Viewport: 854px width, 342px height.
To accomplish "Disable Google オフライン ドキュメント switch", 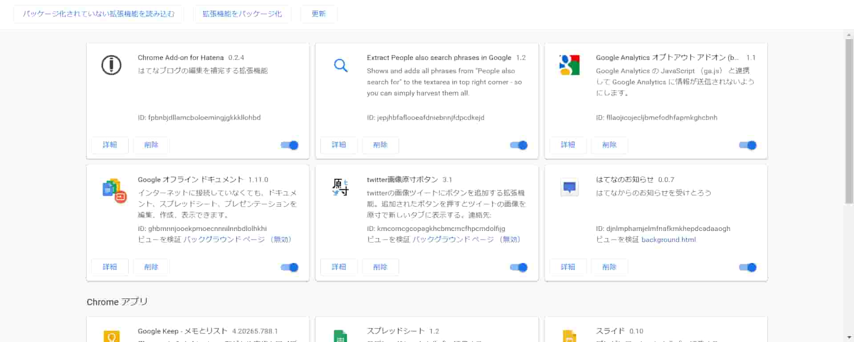I will 290,267.
